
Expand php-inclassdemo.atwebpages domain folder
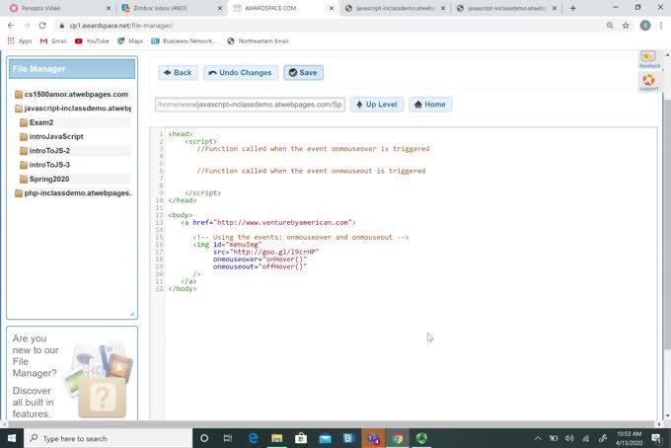[77, 193]
